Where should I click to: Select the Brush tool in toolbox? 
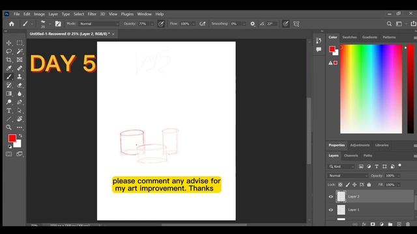(x=8, y=77)
